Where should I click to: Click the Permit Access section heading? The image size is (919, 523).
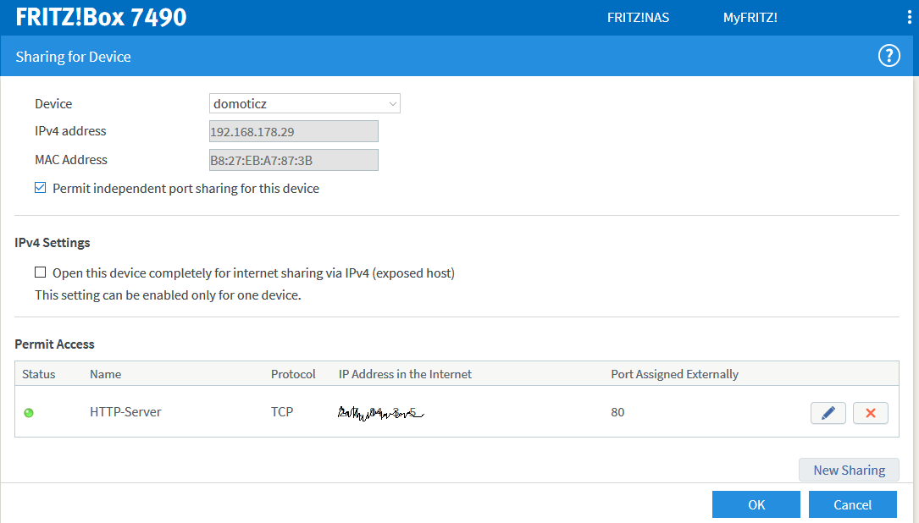tap(54, 344)
